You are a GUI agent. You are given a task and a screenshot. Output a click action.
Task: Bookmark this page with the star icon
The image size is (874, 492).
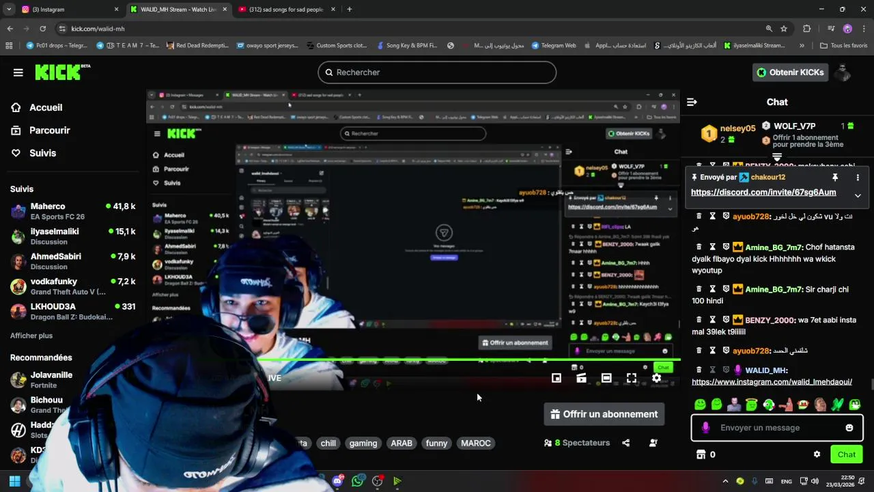tap(784, 29)
